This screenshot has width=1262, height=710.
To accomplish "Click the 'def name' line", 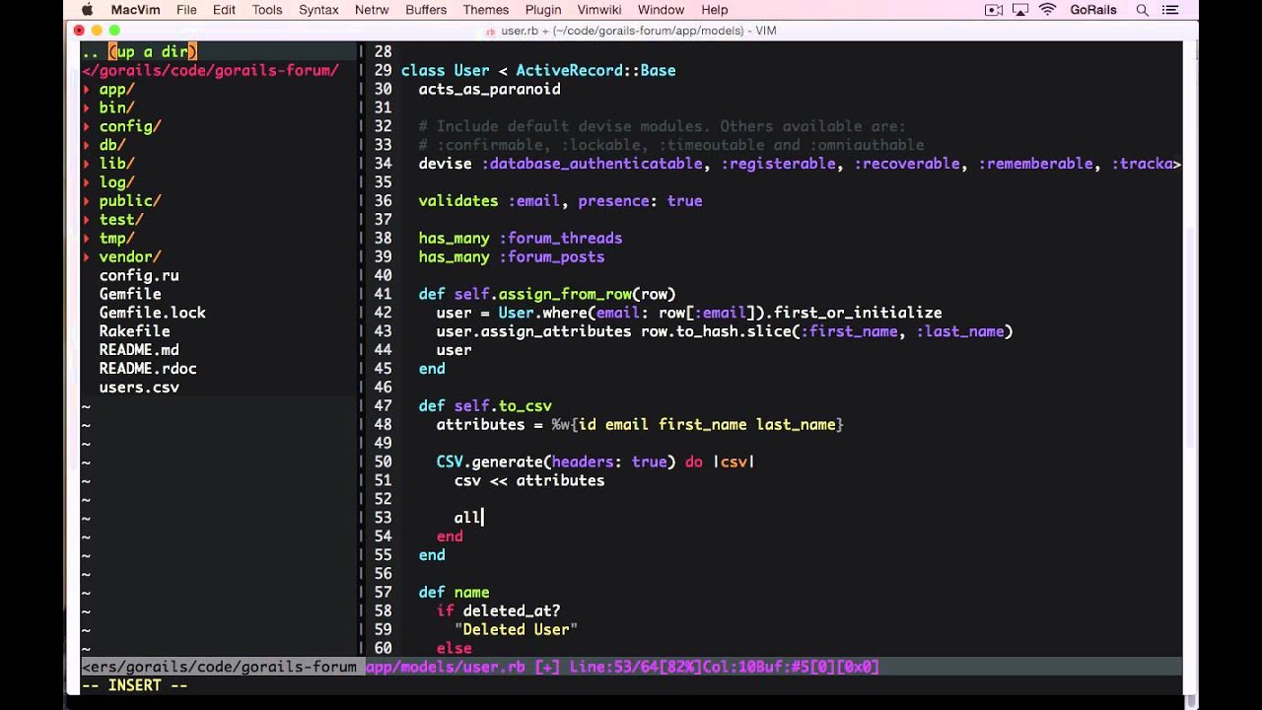I will 454,592.
